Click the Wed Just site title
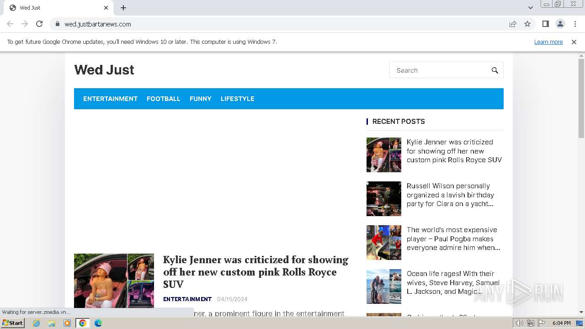The image size is (585, 329). (104, 70)
